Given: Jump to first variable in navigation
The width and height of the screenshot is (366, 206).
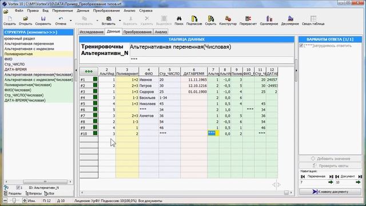Looking at the screenshot, I should pos(303,177).
